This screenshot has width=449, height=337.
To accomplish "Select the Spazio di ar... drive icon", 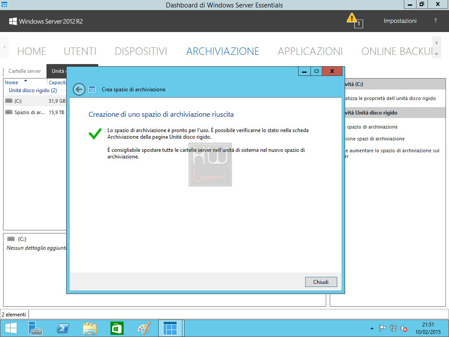I will point(9,112).
